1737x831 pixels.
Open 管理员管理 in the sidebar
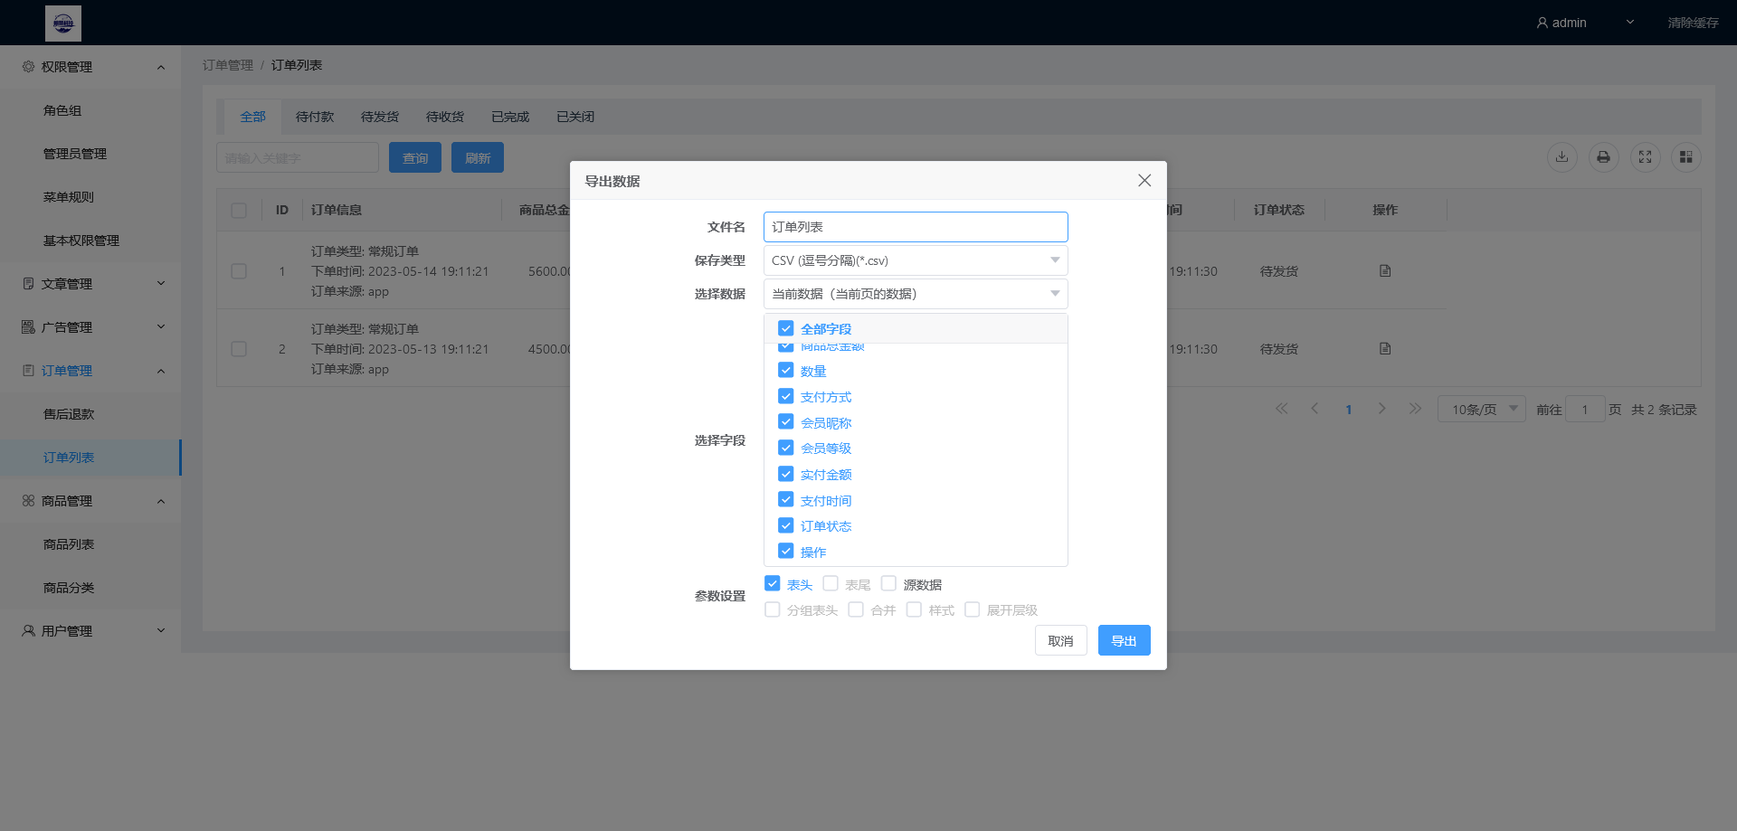click(90, 154)
